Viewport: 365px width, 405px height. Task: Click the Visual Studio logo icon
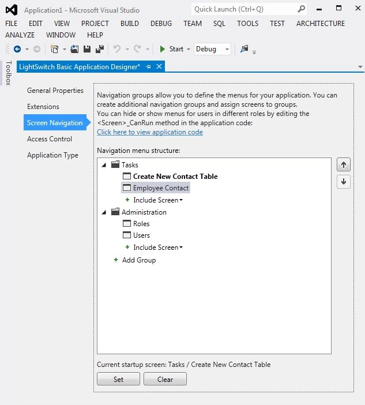click(x=12, y=10)
